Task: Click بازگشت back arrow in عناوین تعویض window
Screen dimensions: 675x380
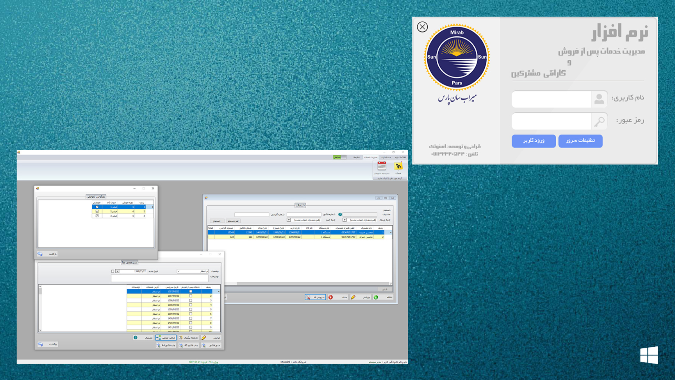Action: (40, 254)
